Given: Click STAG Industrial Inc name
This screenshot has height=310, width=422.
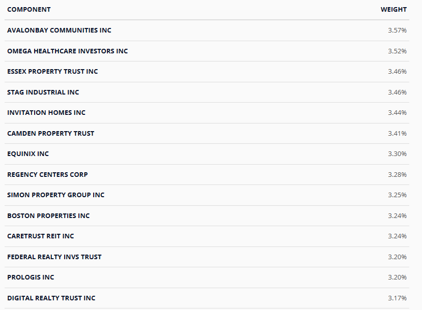Looking at the screenshot, I should [43, 92].
